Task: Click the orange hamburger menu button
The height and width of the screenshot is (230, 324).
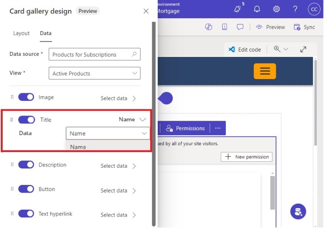Action: click(265, 71)
